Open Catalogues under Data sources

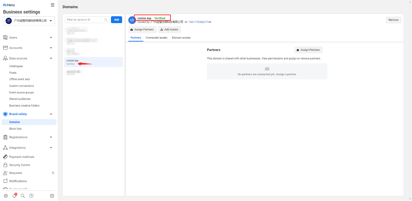pyautogui.click(x=16, y=66)
